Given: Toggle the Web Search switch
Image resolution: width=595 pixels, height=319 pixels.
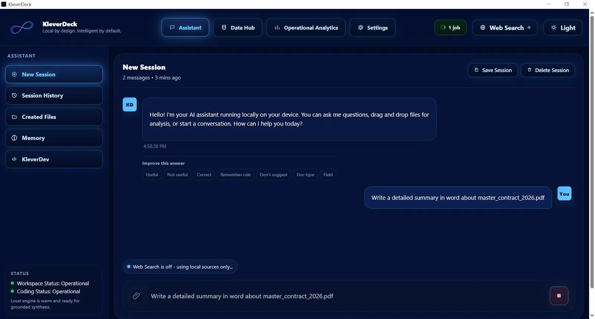Looking at the screenshot, I should (505, 28).
